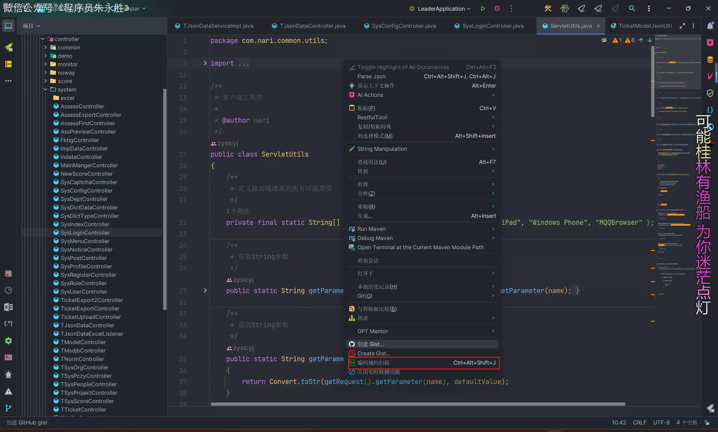Open Git tool window in sidebar
This screenshot has height=432, width=718.
(8, 408)
